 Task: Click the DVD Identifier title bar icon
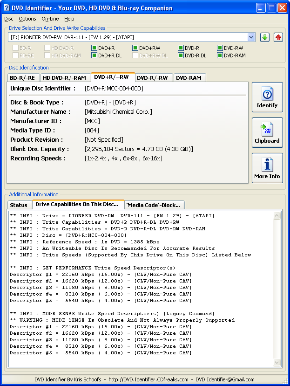pyautogui.click(x=6, y=8)
